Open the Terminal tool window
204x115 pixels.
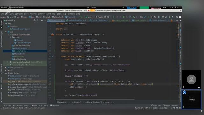click(x=55, y=105)
